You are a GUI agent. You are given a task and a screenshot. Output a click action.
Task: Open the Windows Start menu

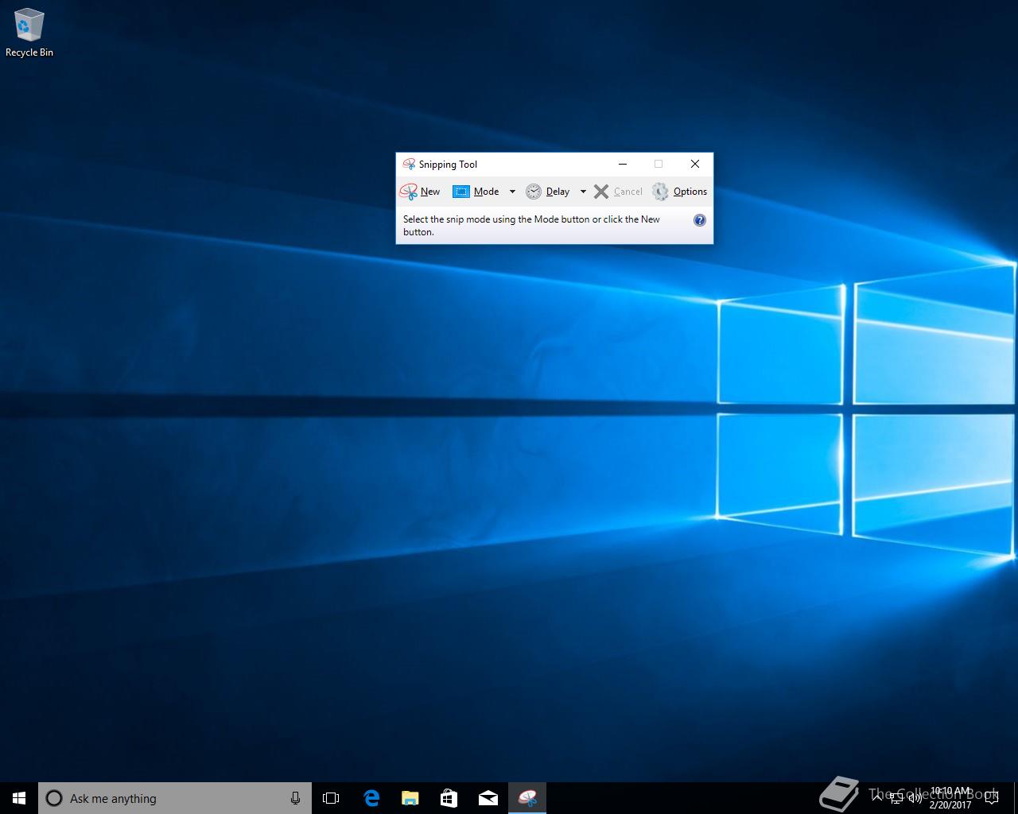(19, 798)
